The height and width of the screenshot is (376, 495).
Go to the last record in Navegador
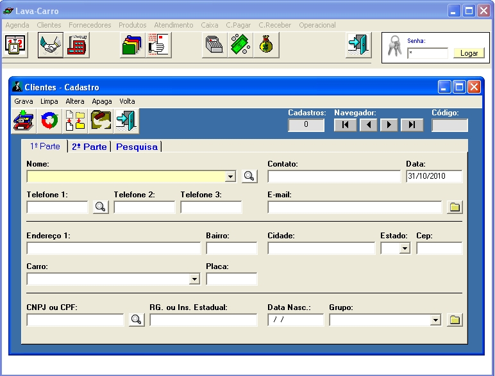[x=412, y=125]
